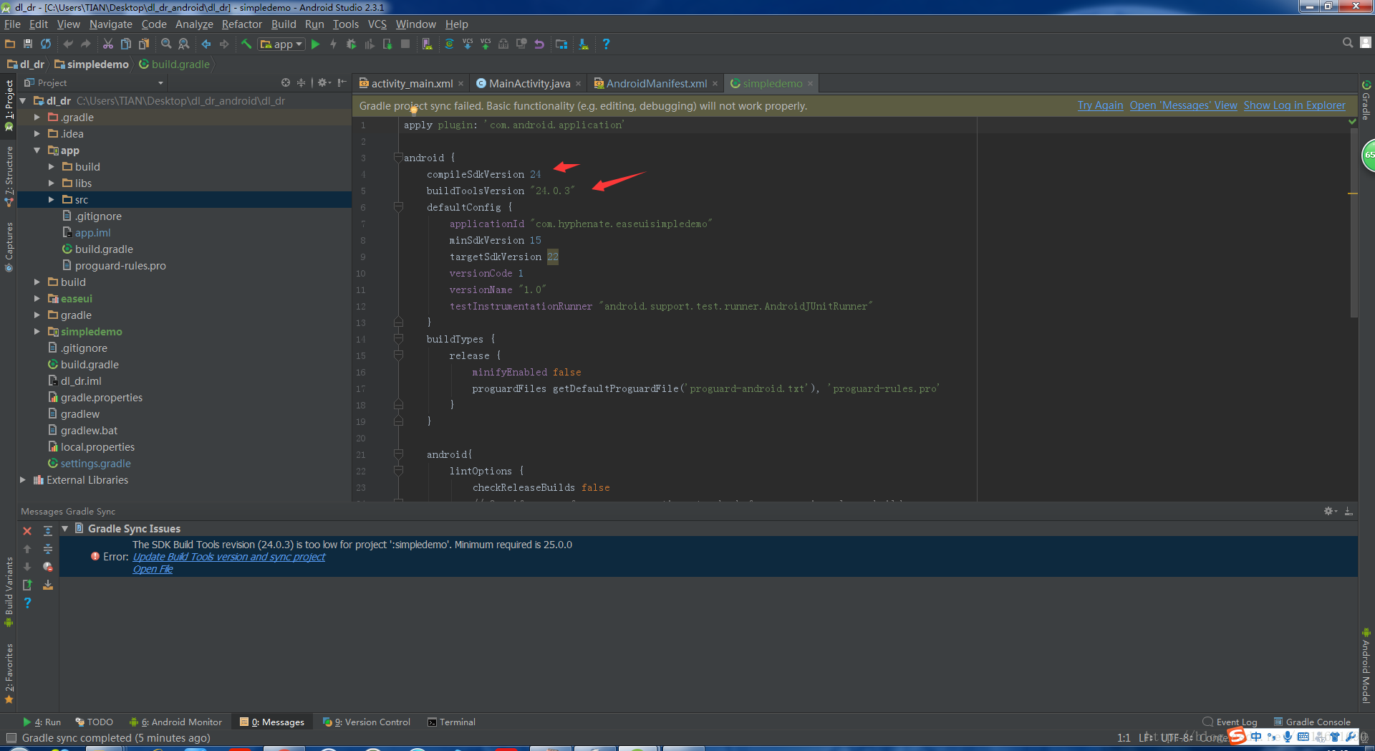Viewport: 1375px width, 751px height.
Task: Collapse the app module folder
Action: 37,150
